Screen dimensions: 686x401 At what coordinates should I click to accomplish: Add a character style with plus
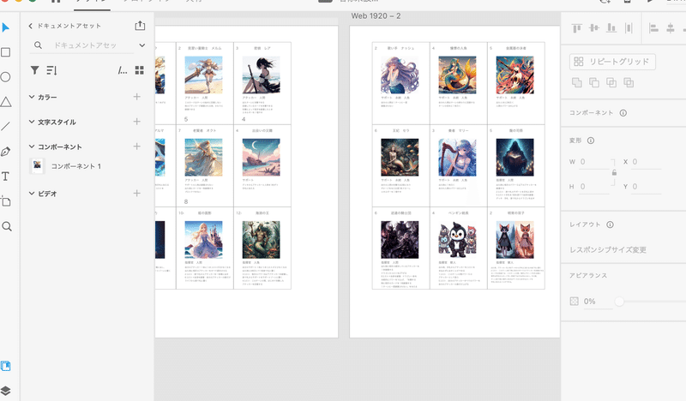tap(137, 122)
